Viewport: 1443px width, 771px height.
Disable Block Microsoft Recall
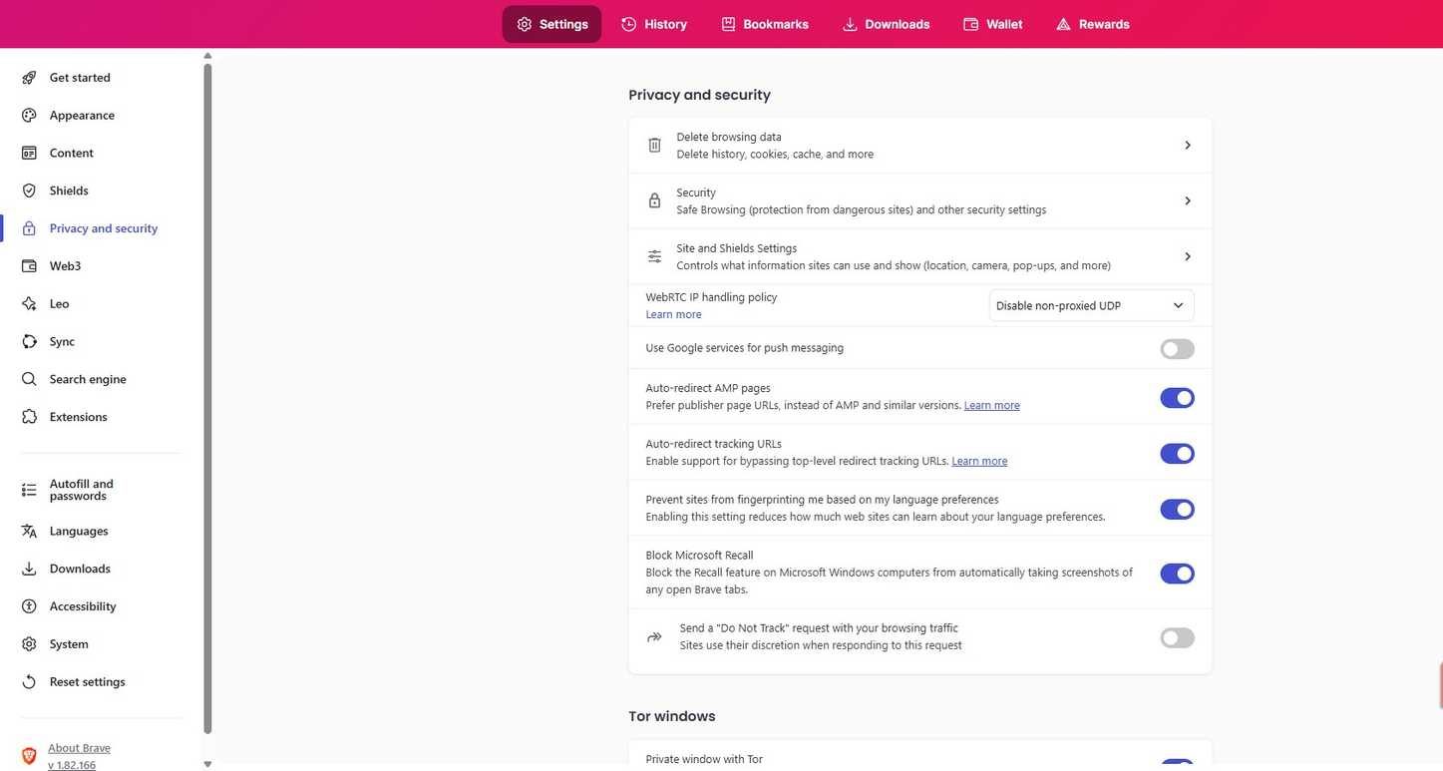coord(1177,572)
